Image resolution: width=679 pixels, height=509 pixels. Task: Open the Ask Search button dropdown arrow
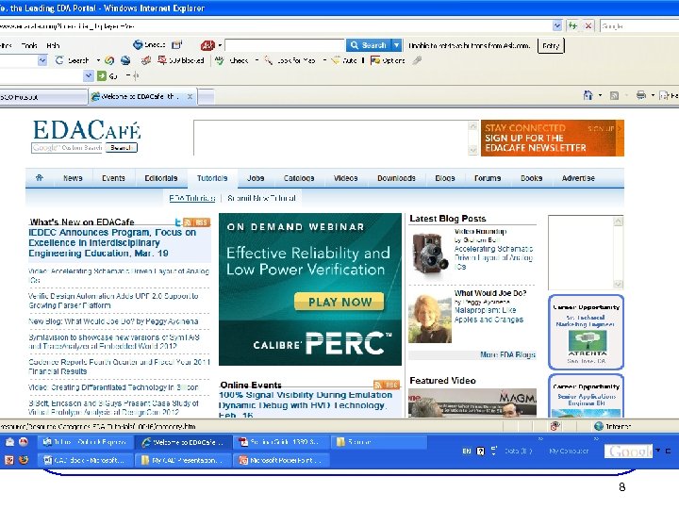coord(397,45)
